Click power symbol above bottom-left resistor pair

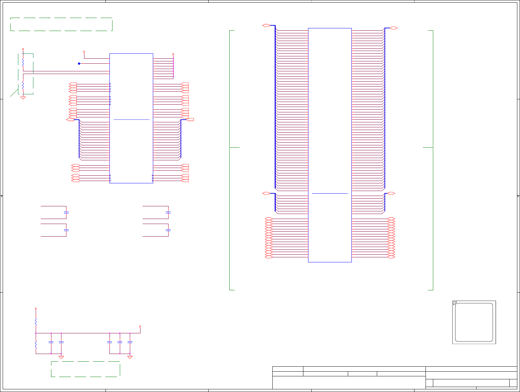coord(36,309)
